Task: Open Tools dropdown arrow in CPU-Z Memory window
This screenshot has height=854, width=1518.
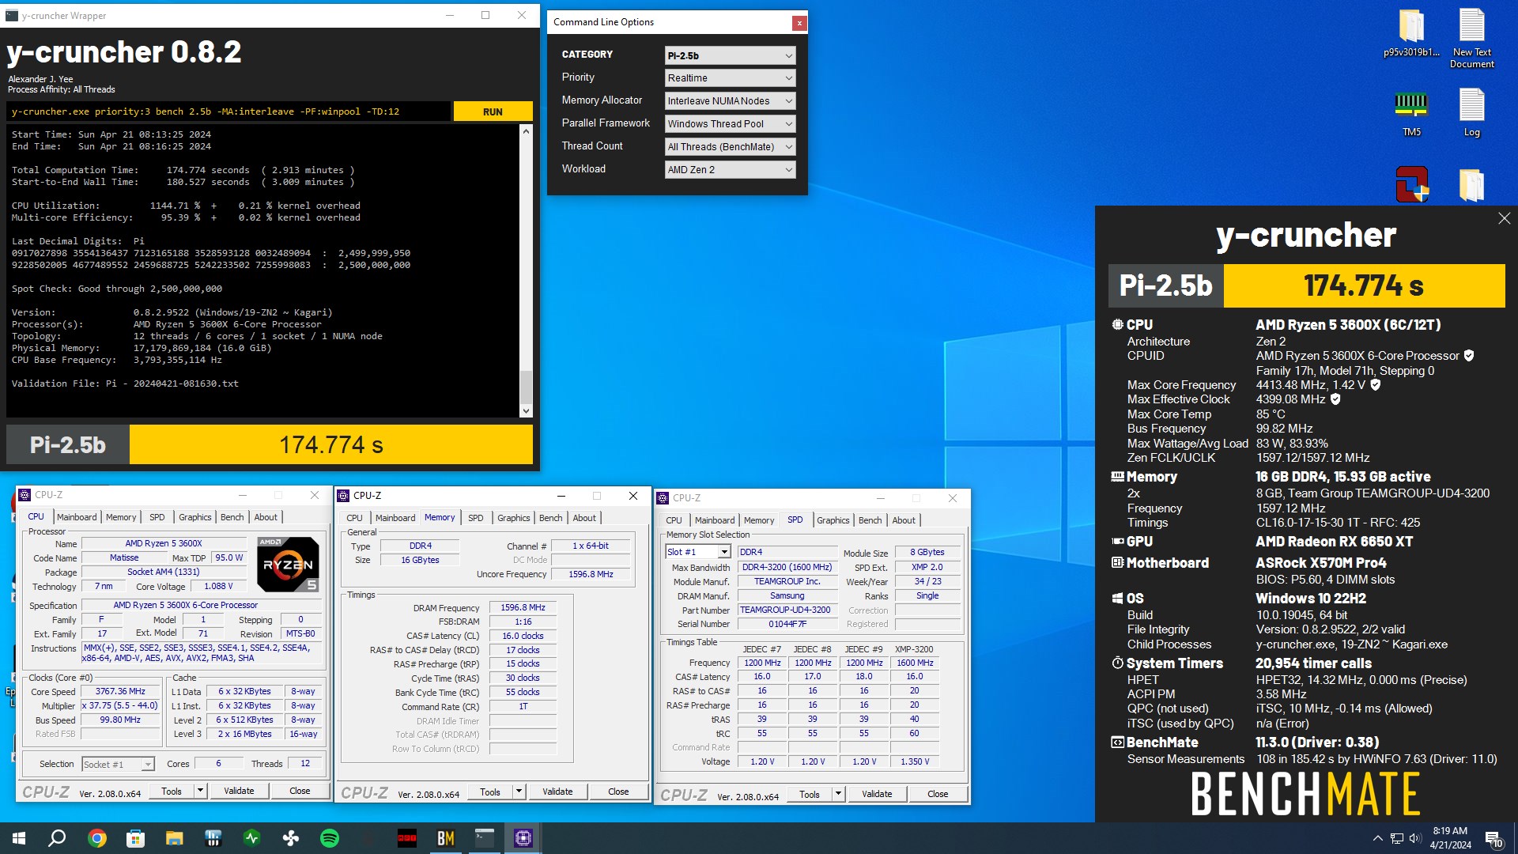Action: click(519, 792)
